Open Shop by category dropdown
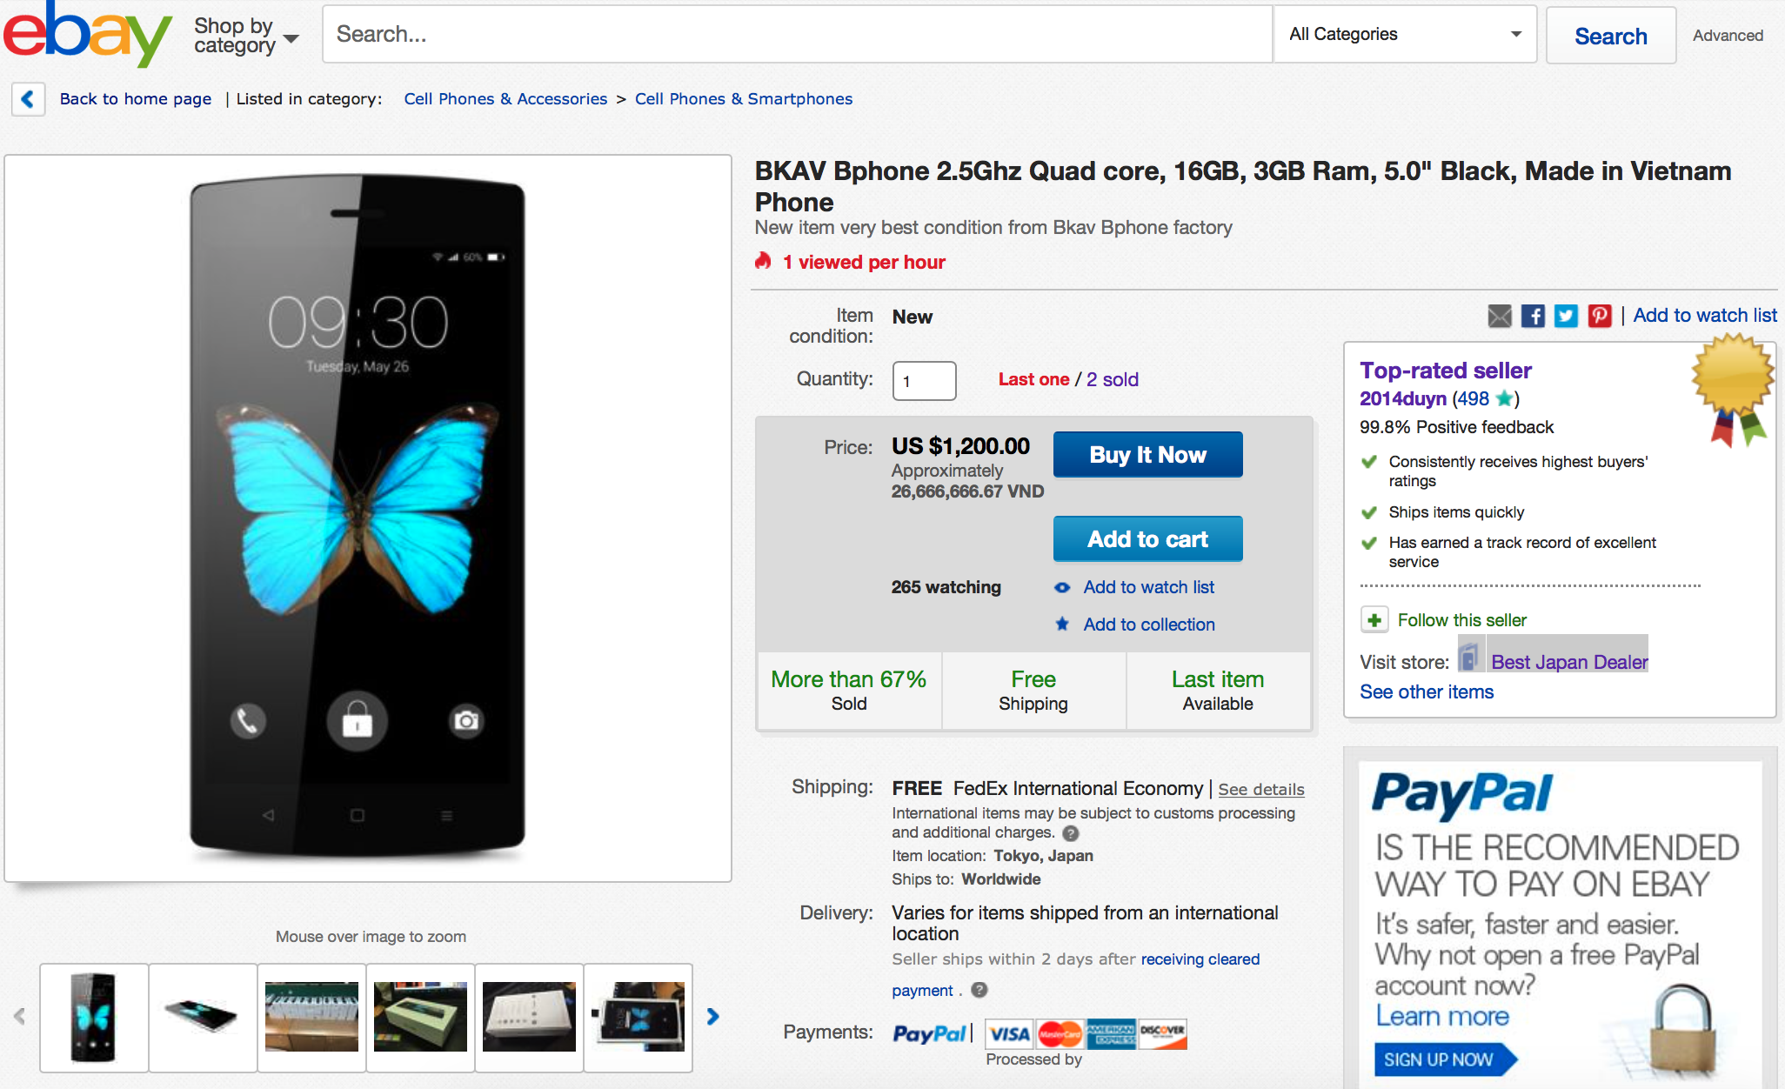The image size is (1785, 1089). point(246,36)
